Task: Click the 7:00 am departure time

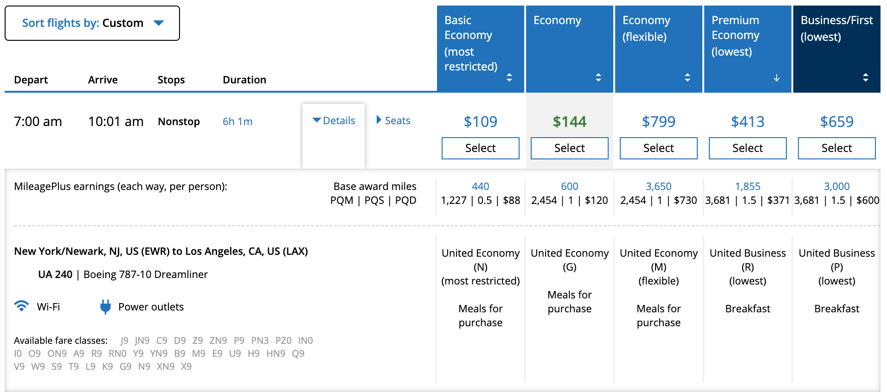Action: click(x=38, y=121)
